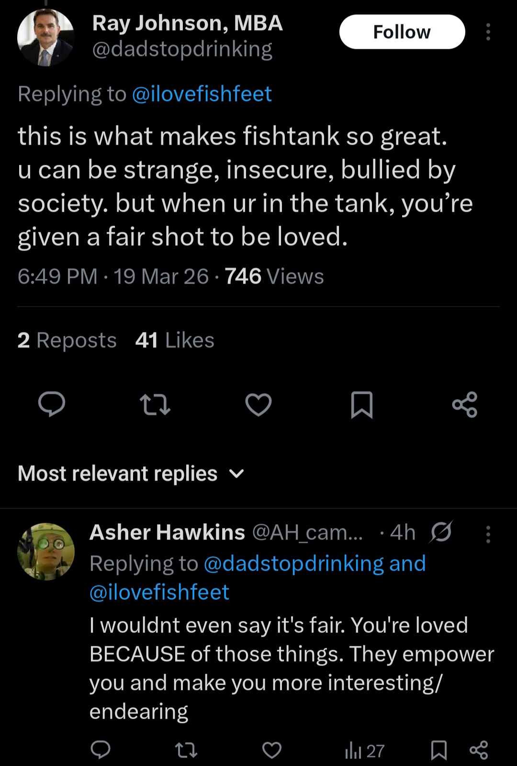View the 2 Reposts list
The height and width of the screenshot is (766, 517).
[x=67, y=340]
